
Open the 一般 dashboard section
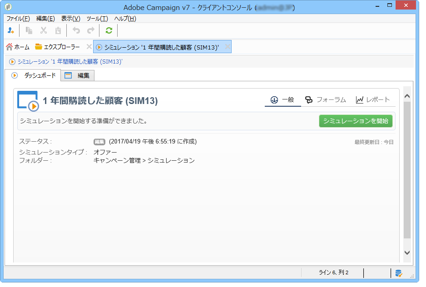[282, 100]
